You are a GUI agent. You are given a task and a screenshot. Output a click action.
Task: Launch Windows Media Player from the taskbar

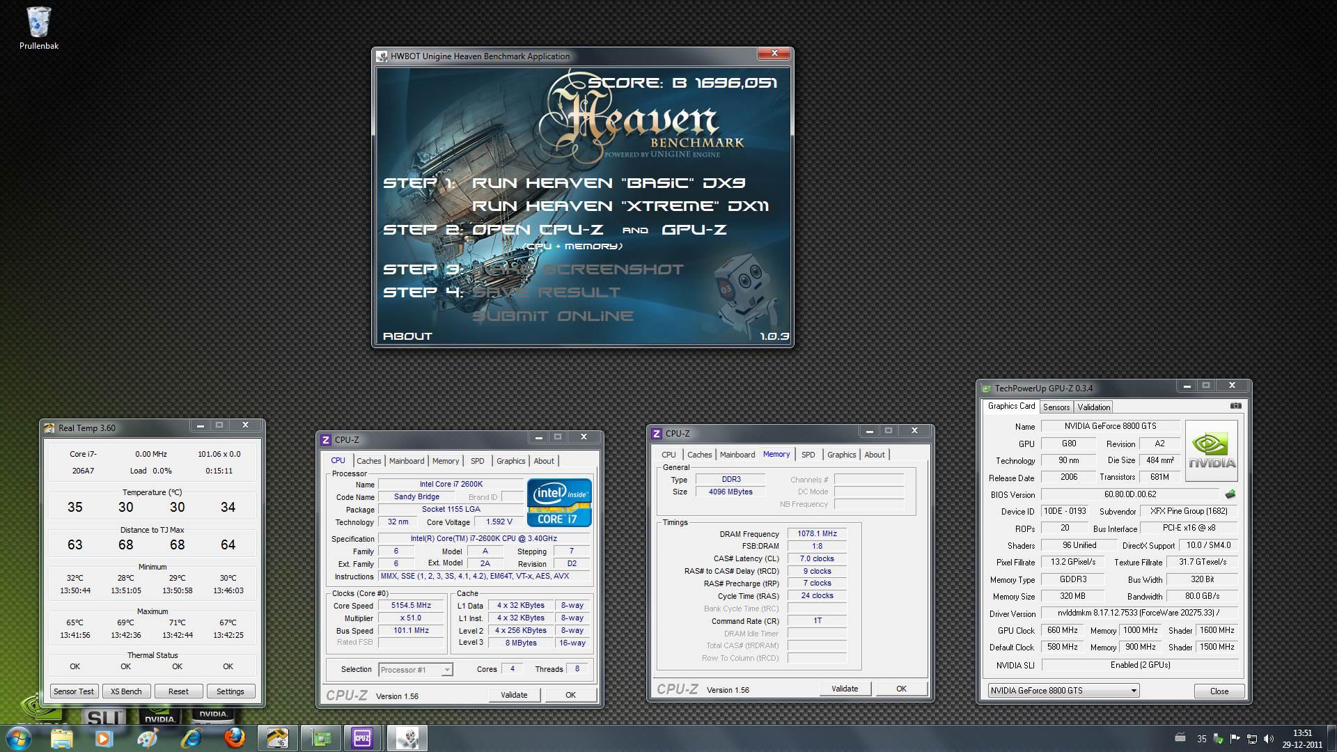coord(104,738)
